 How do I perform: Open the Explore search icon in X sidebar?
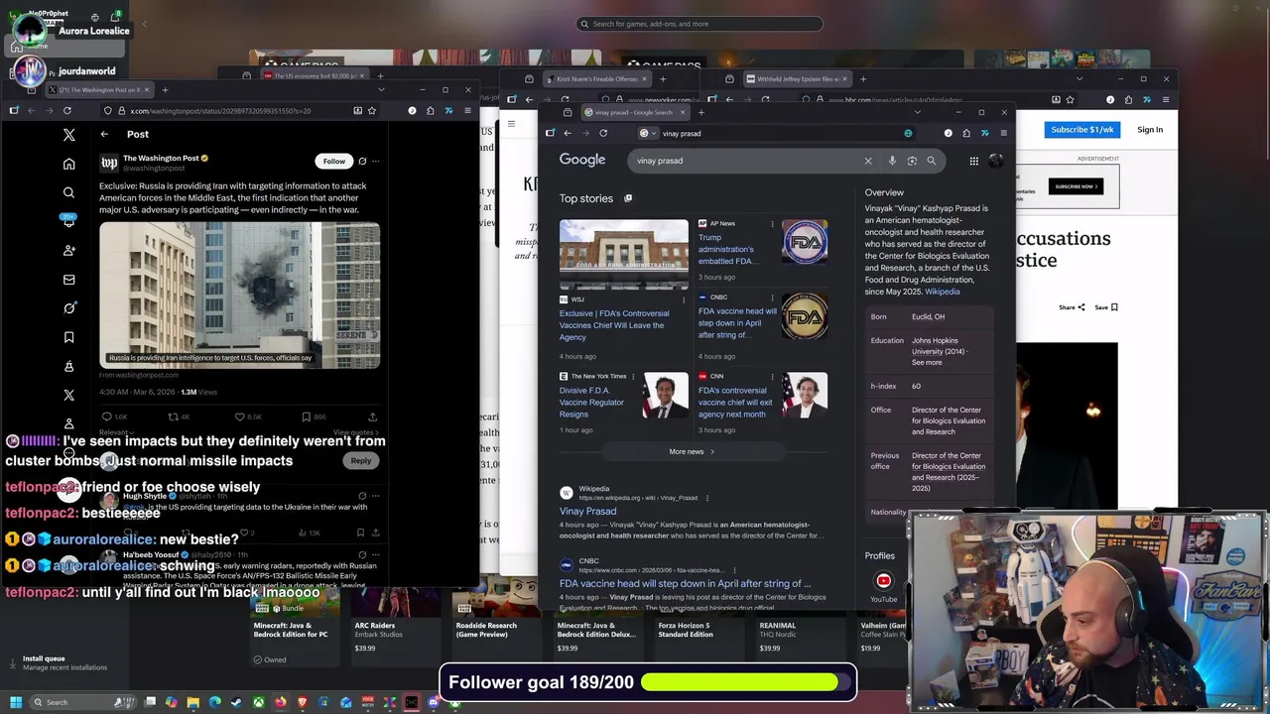tap(68, 192)
